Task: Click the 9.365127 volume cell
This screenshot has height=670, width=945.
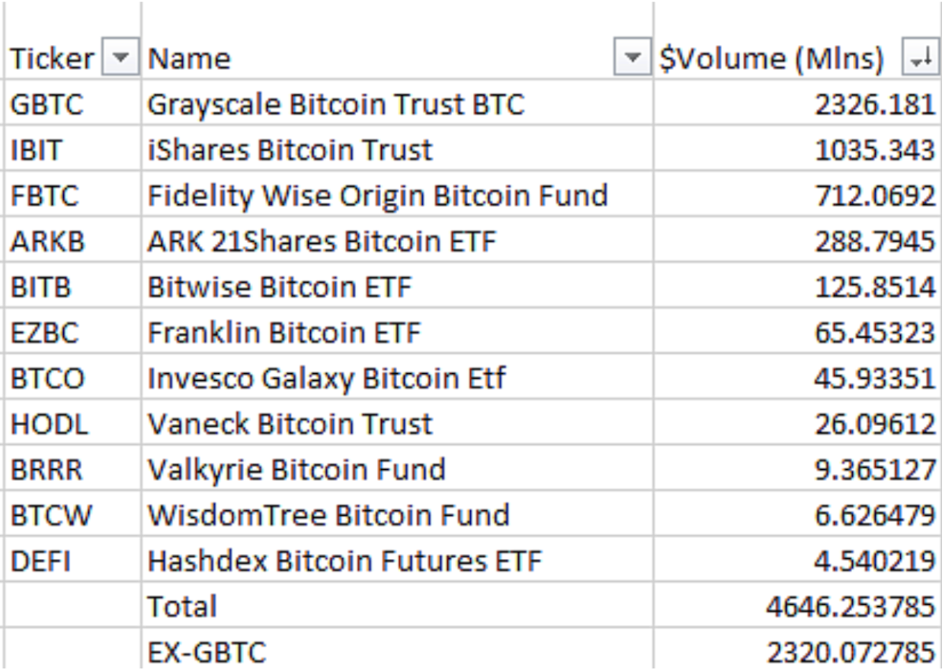Action: [799, 468]
